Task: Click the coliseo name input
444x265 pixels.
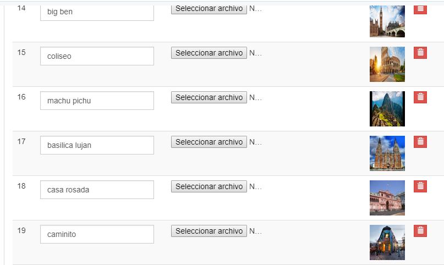Action: (x=97, y=56)
